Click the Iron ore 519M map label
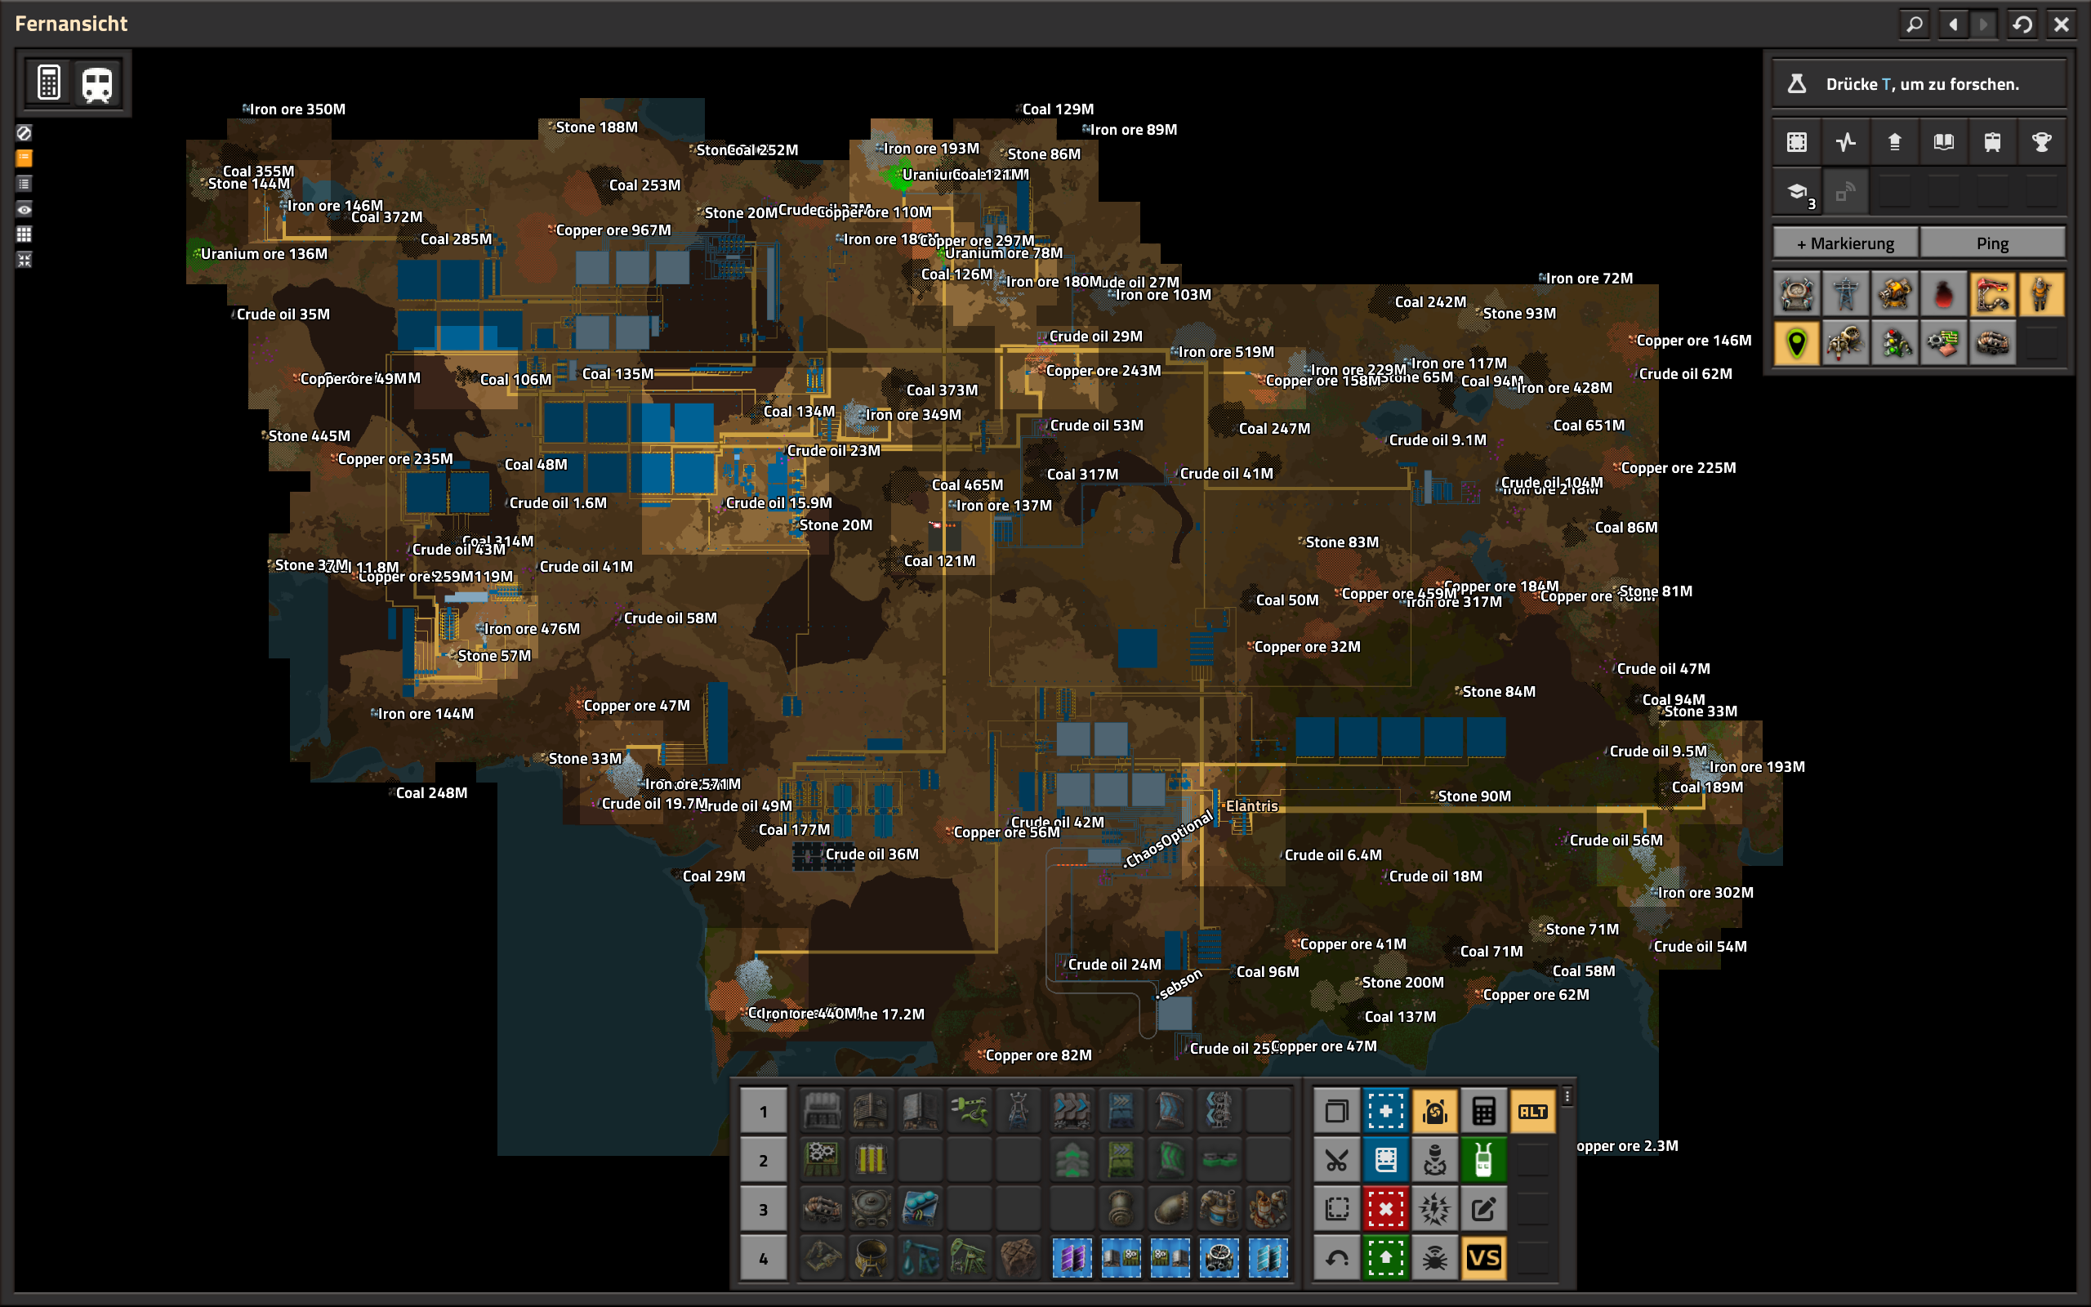Image resolution: width=2091 pixels, height=1307 pixels. click(x=1226, y=352)
